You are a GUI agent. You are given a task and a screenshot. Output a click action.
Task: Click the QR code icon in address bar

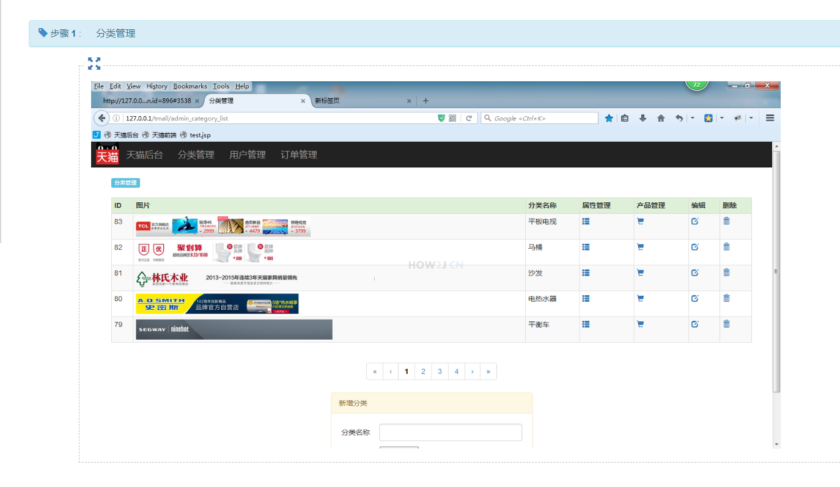pos(452,118)
